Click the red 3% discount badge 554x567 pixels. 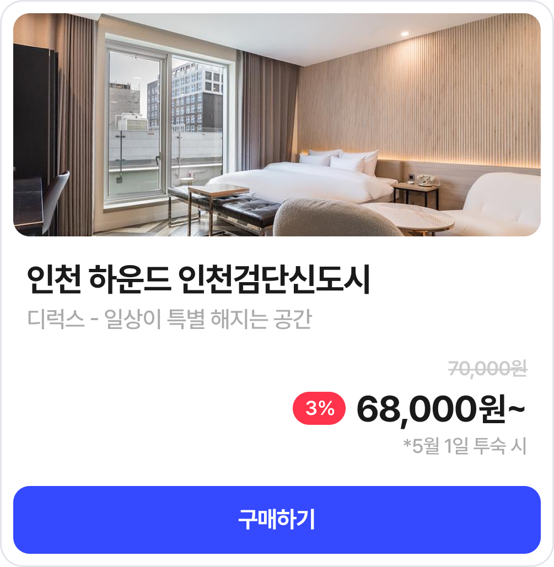click(x=319, y=408)
